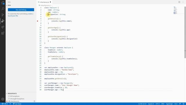This screenshot has width=186, height=105.
Task: Click the debug start icon in the status bar
Action: pos(10,104)
